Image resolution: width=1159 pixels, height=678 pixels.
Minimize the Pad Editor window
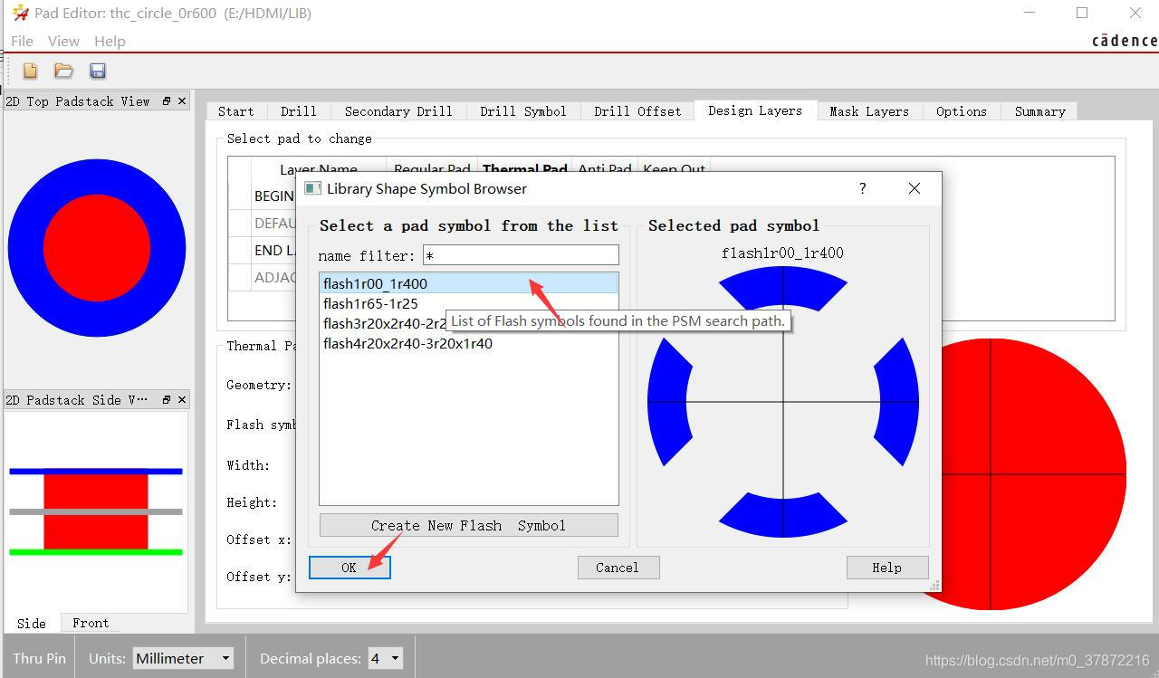click(x=1030, y=13)
